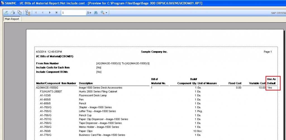The width and height of the screenshot is (286, 140).
Task: Click component item A1-778/G
Action: pos(46,135)
